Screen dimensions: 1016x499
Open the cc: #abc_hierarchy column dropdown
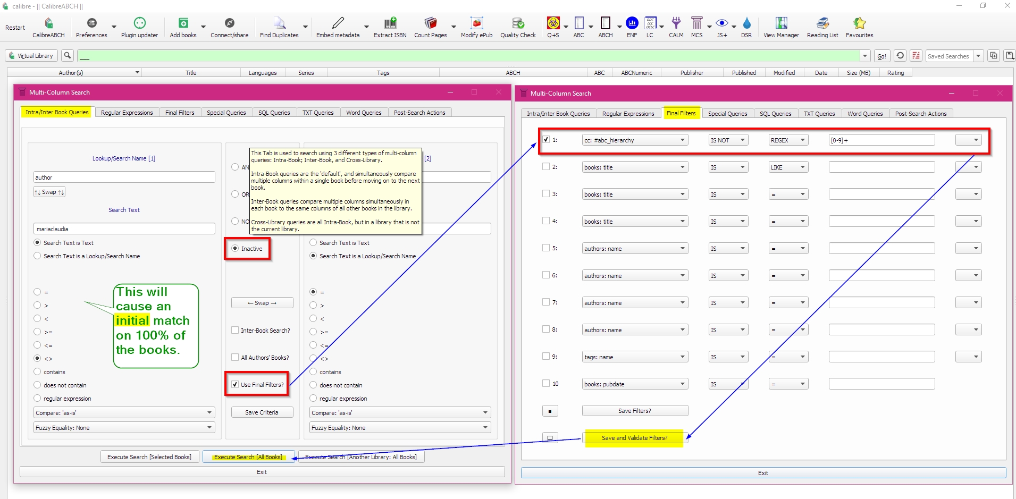635,140
